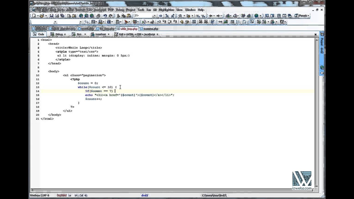Open the Window menu
354x199 pixels.
click(x=190, y=10)
